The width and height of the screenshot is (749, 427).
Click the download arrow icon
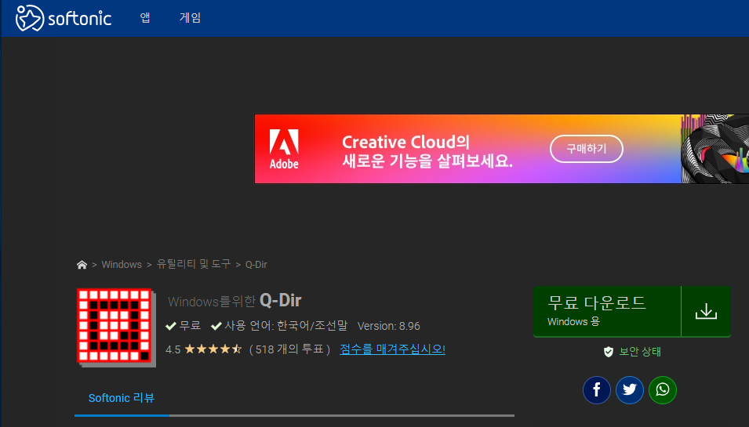[x=706, y=312]
